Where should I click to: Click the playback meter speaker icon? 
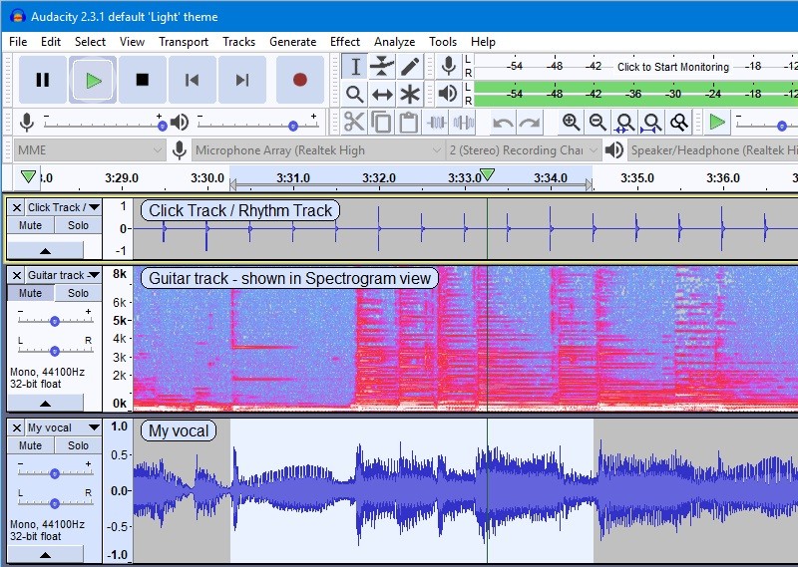pyautogui.click(x=448, y=94)
